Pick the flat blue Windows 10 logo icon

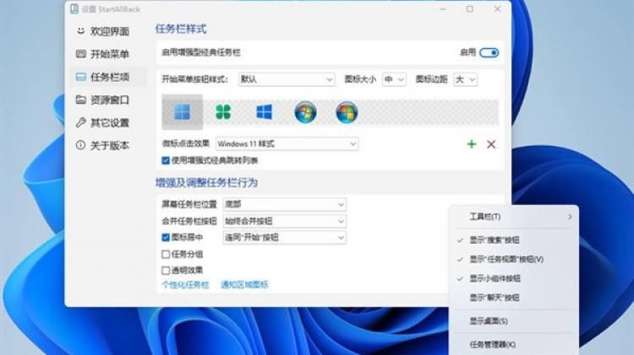click(x=264, y=112)
